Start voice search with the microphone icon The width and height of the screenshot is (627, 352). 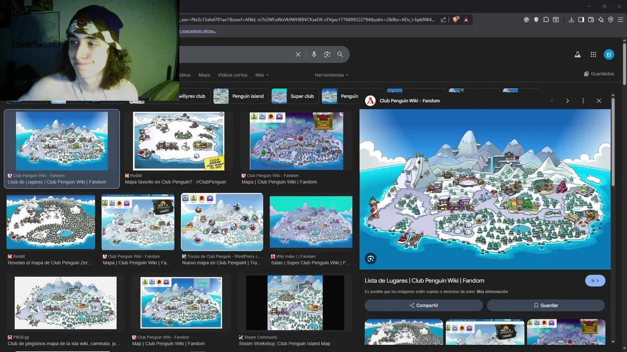(x=314, y=55)
